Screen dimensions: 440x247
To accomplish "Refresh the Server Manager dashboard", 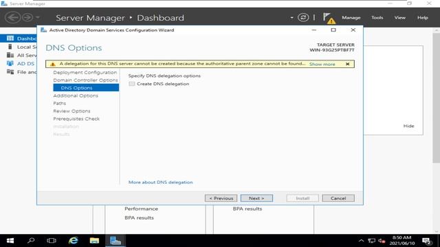I will click(303, 17).
